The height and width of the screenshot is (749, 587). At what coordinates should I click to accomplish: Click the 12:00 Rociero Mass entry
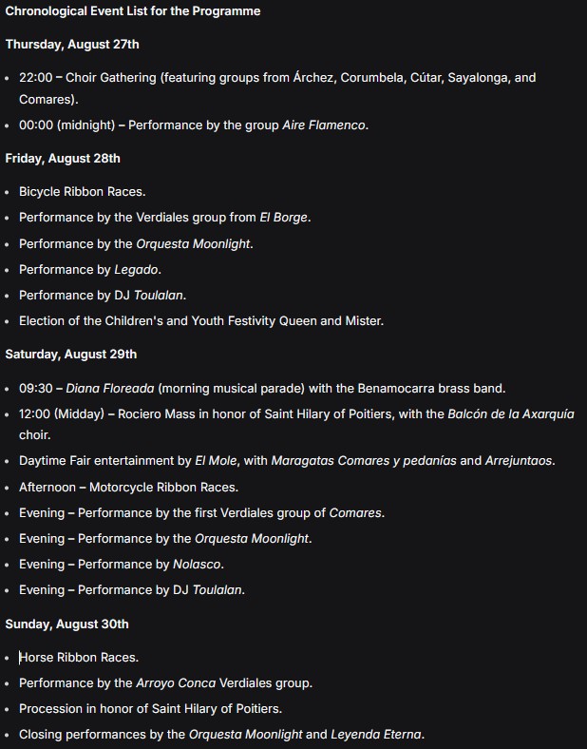[x=297, y=424]
